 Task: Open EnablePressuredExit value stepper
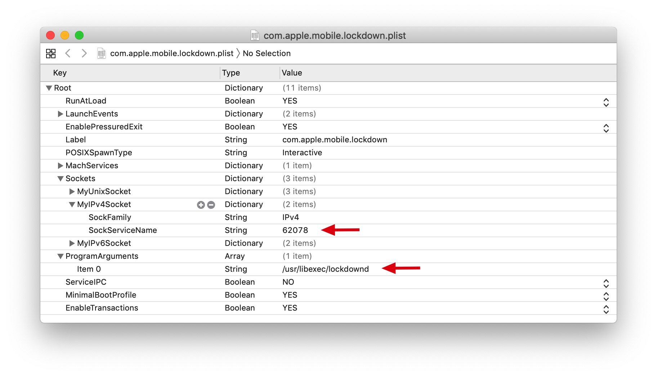606,128
